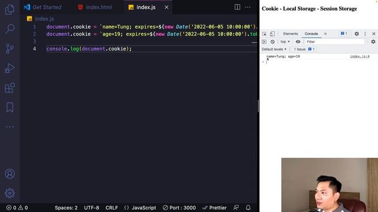Change indentation via Spaces: 2

(66, 208)
